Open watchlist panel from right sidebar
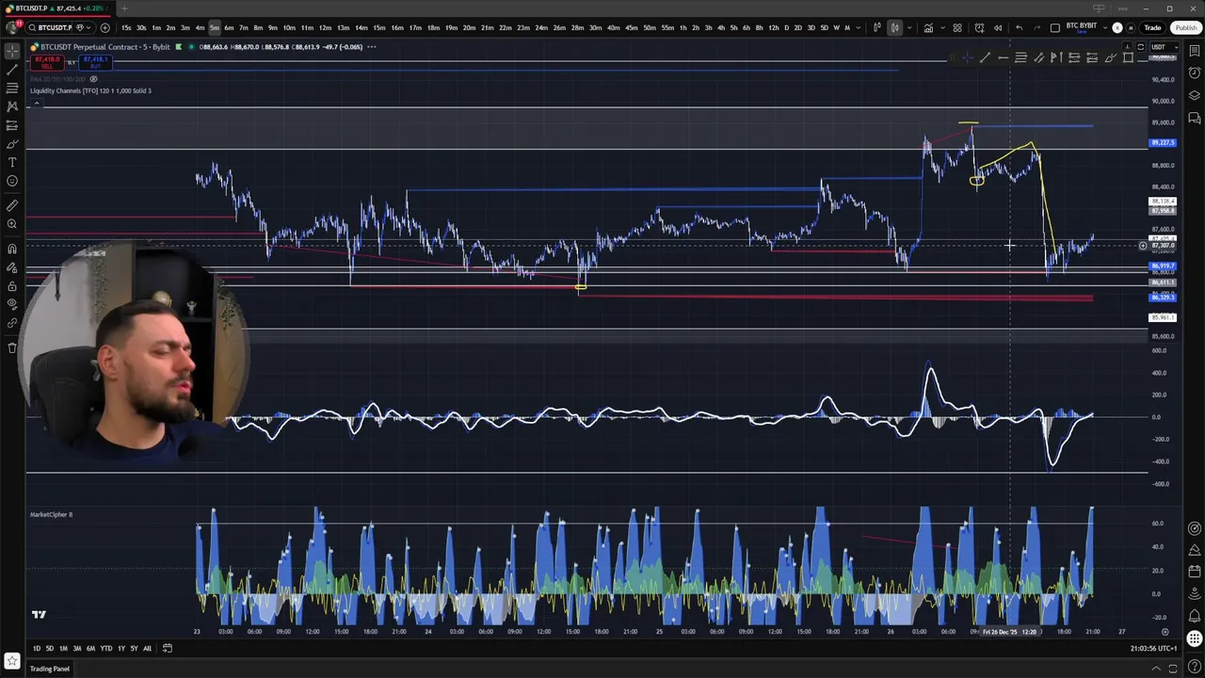The image size is (1205, 678). point(1194,53)
